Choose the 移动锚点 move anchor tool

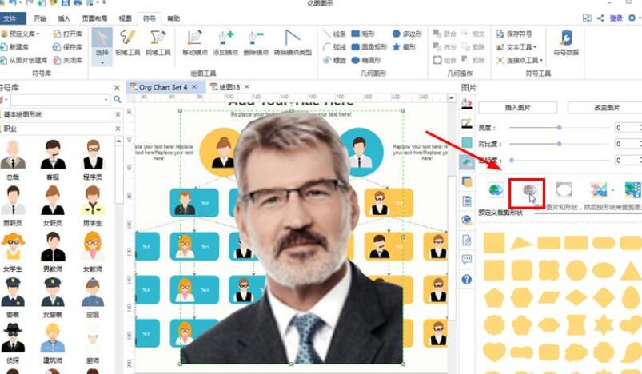[195, 42]
